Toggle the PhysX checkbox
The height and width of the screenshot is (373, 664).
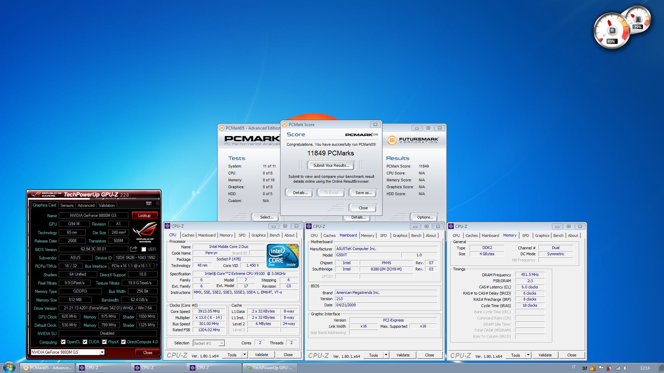(104, 342)
